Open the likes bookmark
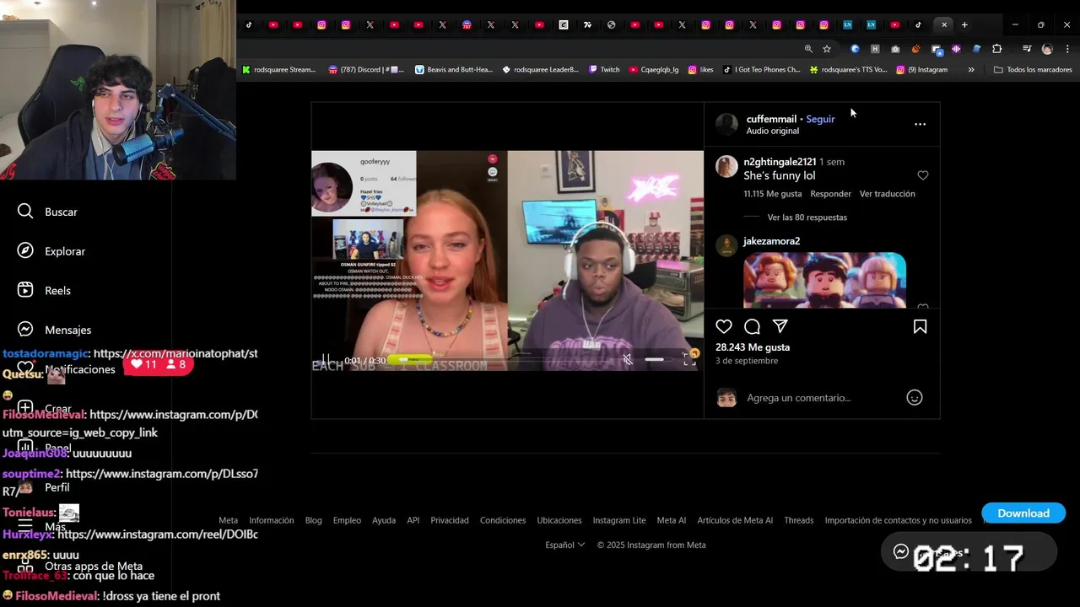The width and height of the screenshot is (1080, 607). (x=700, y=70)
